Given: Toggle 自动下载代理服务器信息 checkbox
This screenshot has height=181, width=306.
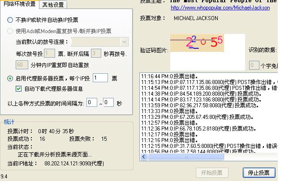Looking at the screenshot, I should 18,89.
